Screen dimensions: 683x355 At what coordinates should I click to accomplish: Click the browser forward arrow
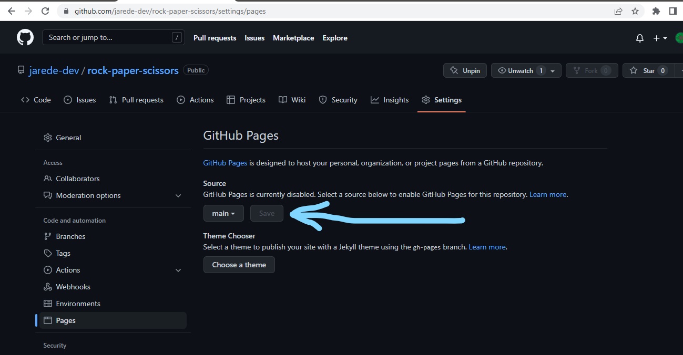point(28,11)
